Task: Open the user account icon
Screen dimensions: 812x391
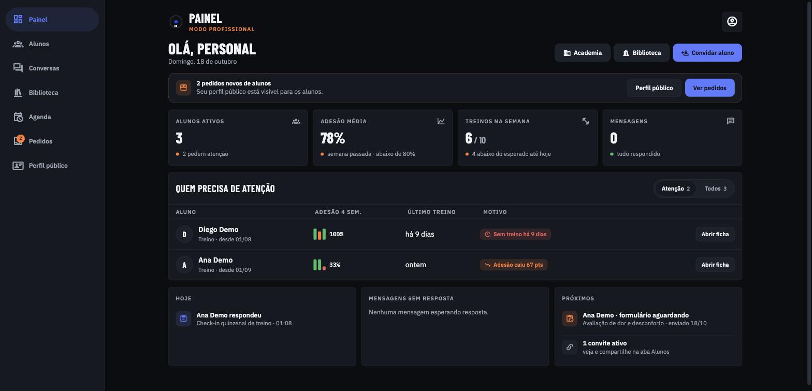Action: [732, 21]
